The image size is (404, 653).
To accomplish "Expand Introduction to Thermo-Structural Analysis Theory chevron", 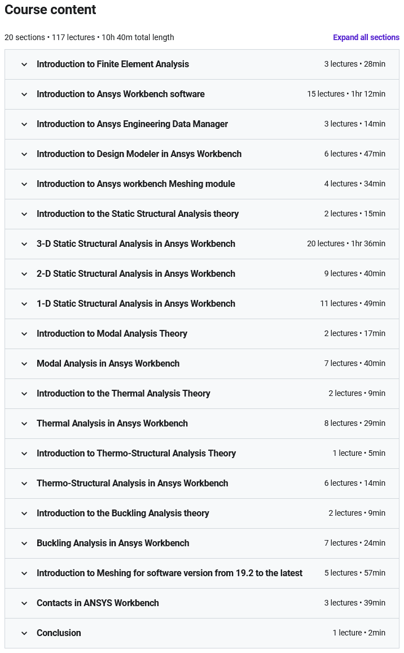I will 24,454.
